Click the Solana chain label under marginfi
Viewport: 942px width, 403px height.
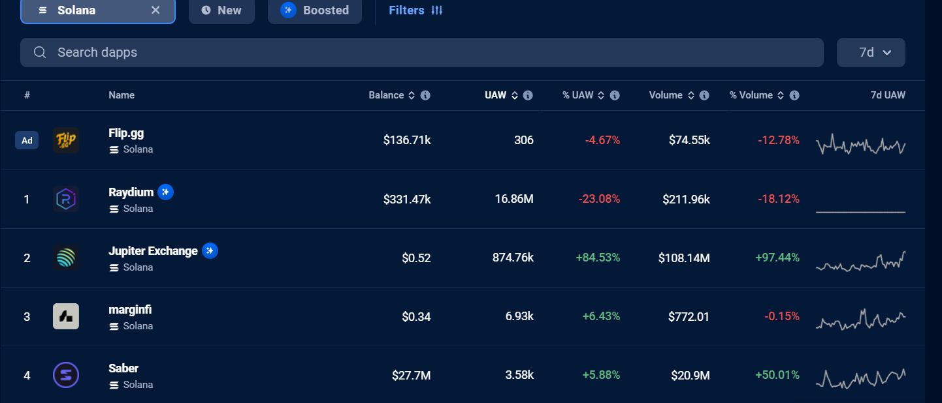pyautogui.click(x=131, y=326)
